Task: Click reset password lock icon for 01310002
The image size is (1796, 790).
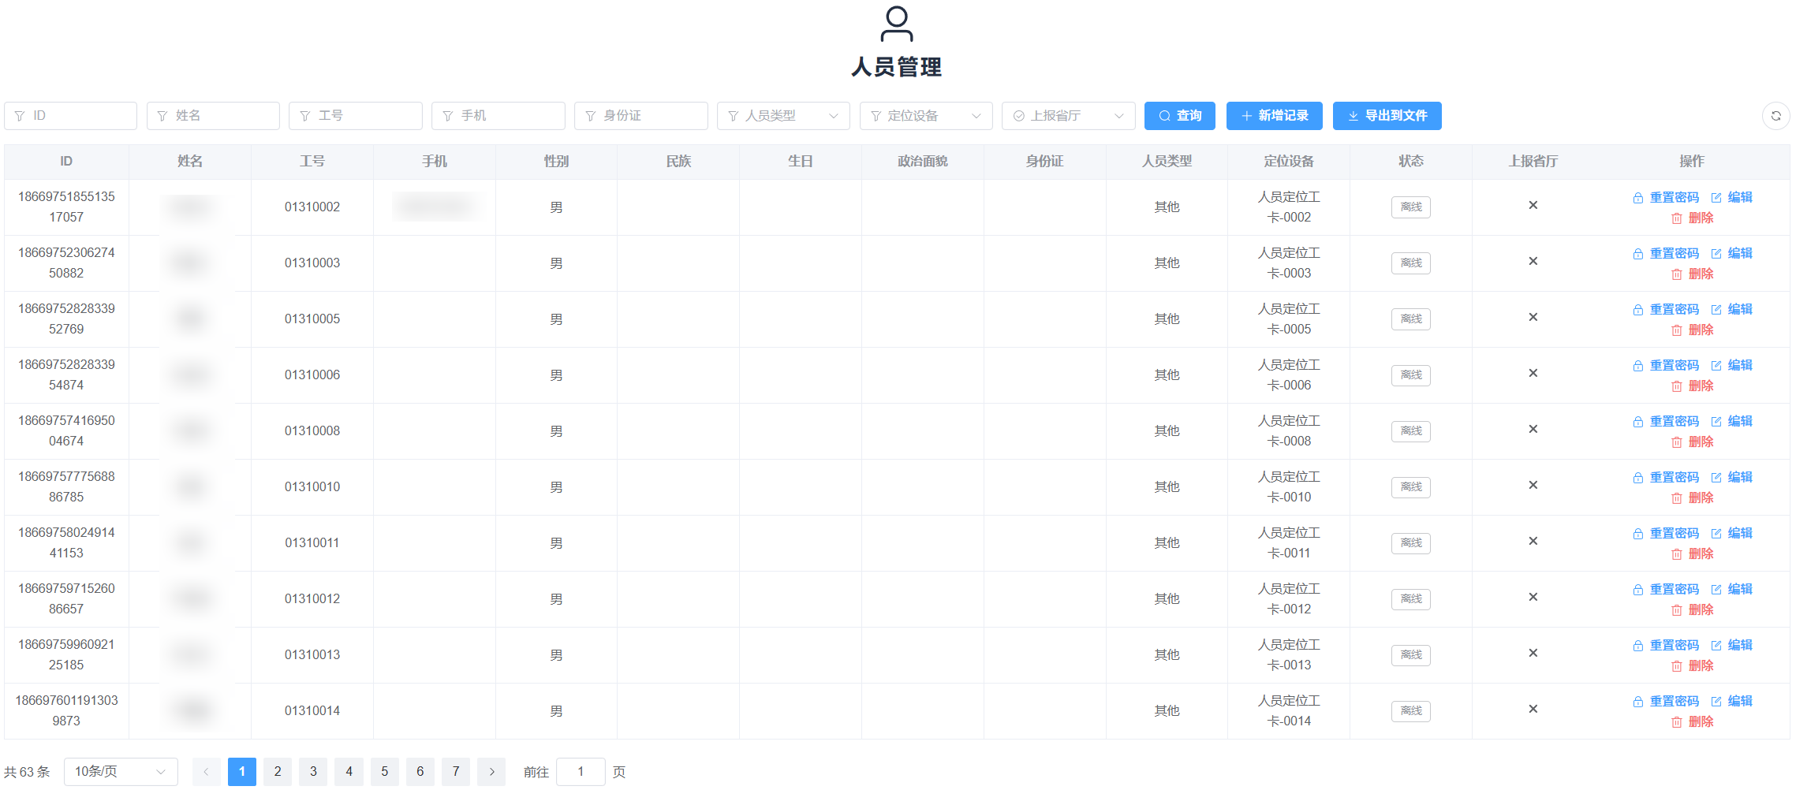Action: click(1637, 198)
